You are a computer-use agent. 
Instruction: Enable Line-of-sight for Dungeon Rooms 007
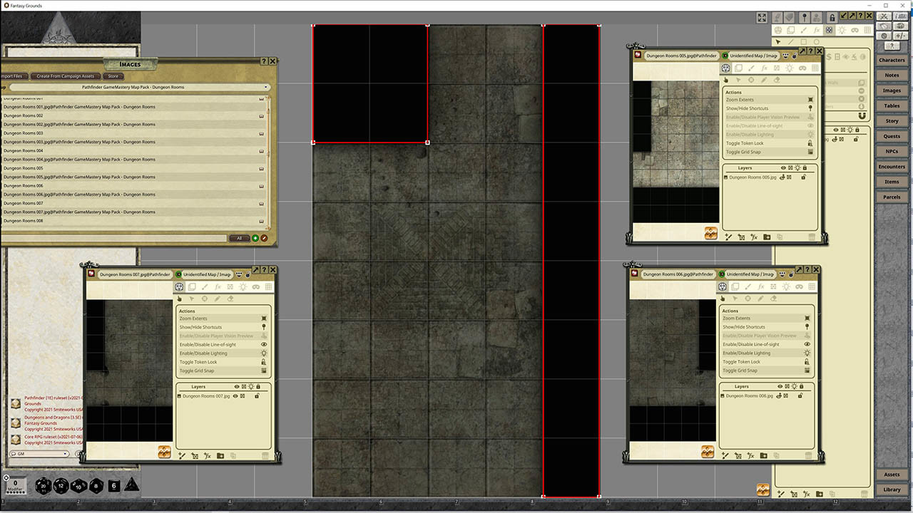point(207,344)
